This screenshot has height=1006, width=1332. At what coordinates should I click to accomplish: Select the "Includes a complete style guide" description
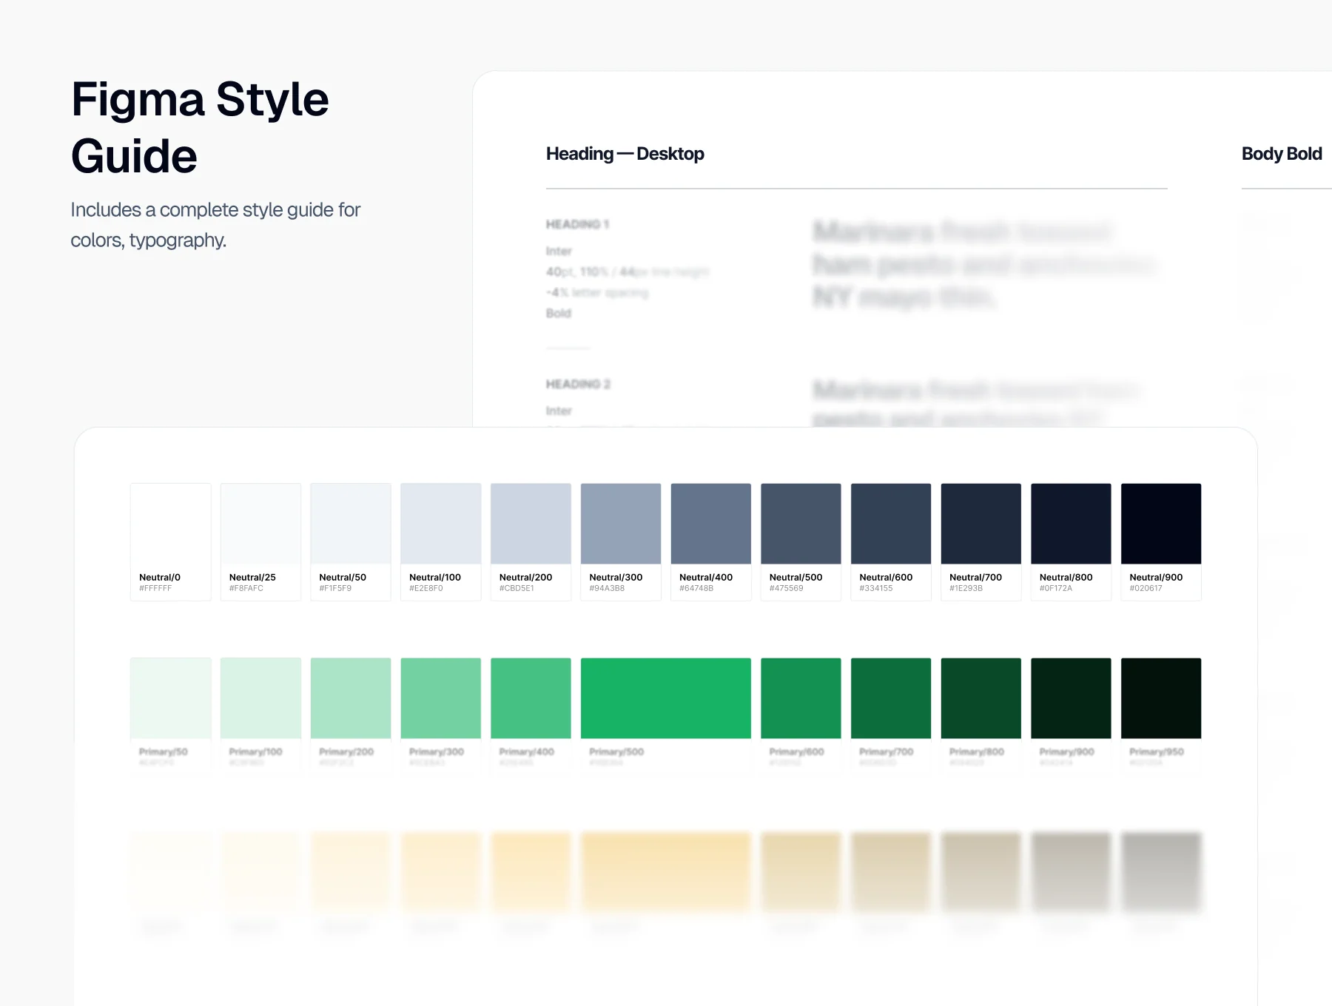215,225
